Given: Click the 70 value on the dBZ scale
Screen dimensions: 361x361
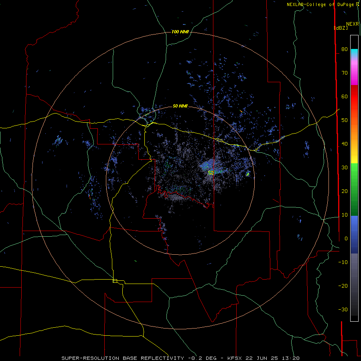Looking at the screenshot, I should (x=345, y=73).
